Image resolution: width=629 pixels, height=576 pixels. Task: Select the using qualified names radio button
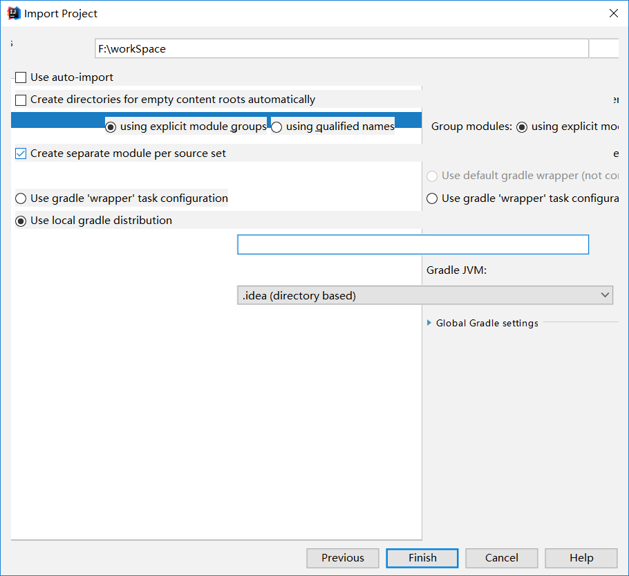tap(276, 127)
